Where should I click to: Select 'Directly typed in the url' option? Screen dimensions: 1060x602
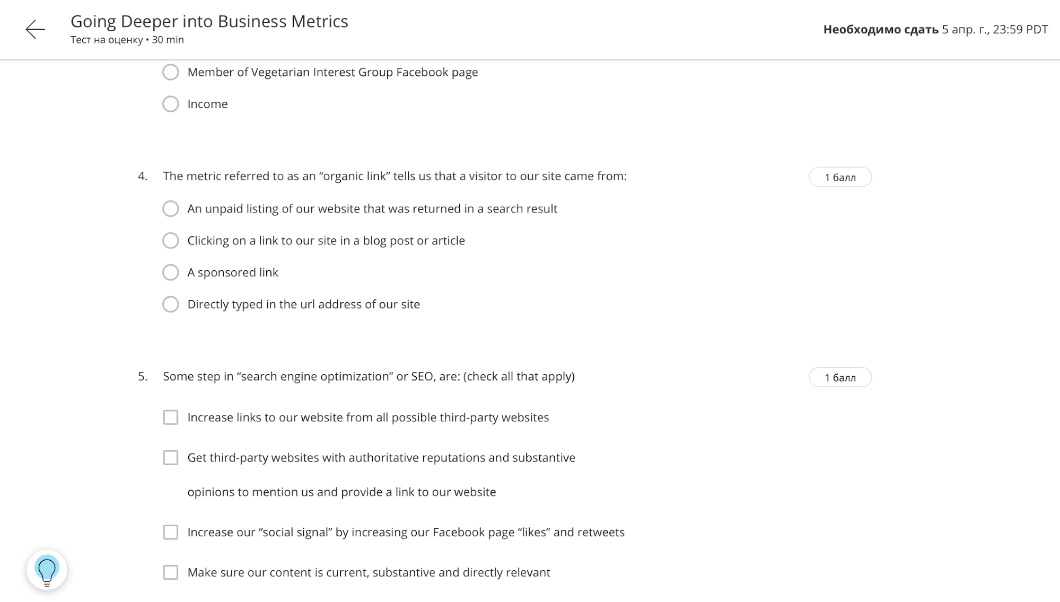click(x=170, y=304)
